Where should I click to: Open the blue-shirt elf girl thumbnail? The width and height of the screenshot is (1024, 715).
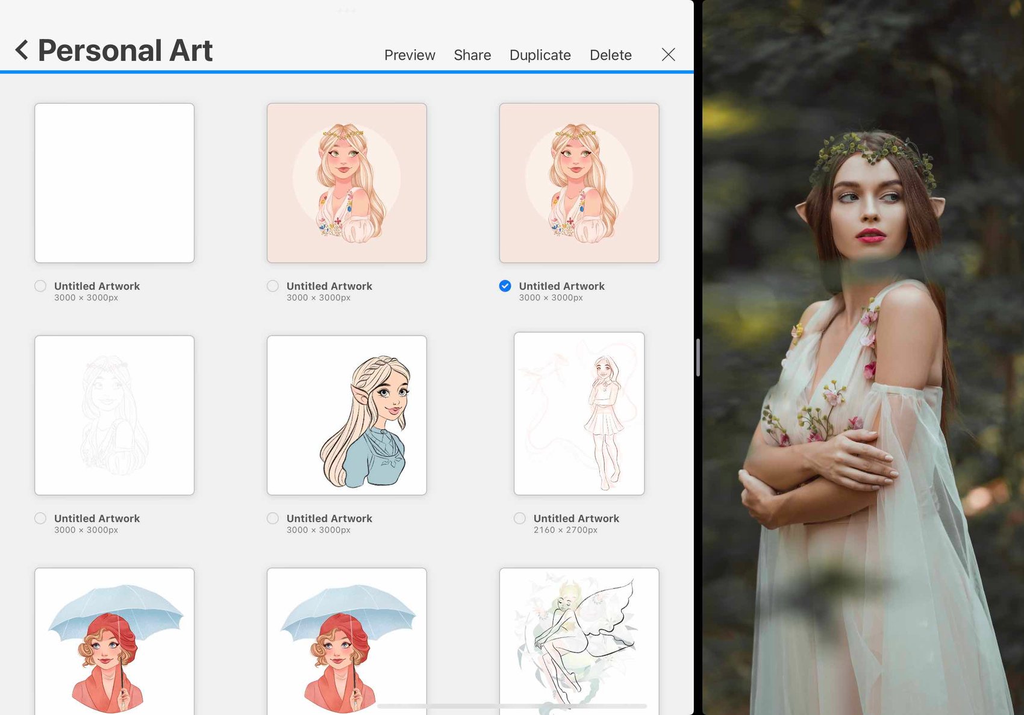pyautogui.click(x=347, y=415)
